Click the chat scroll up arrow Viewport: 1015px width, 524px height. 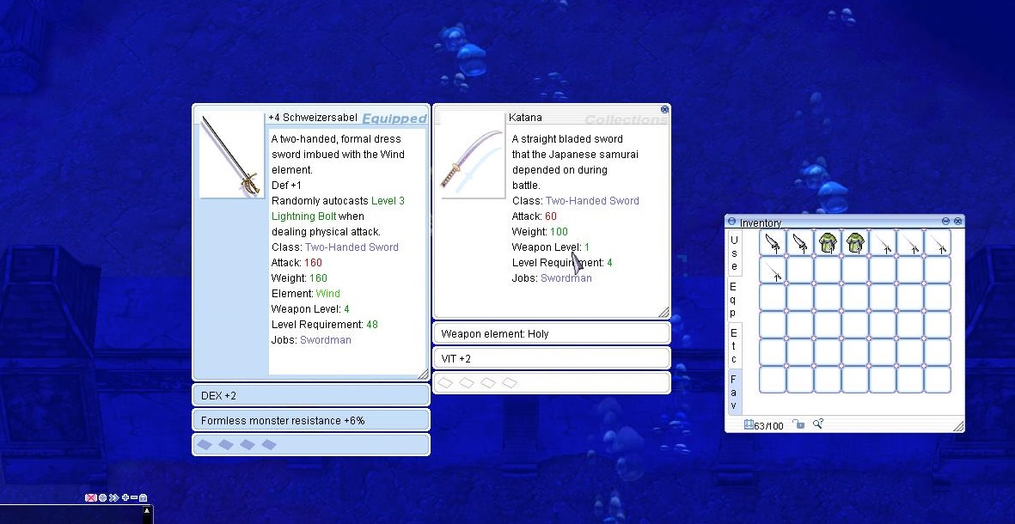[x=147, y=511]
